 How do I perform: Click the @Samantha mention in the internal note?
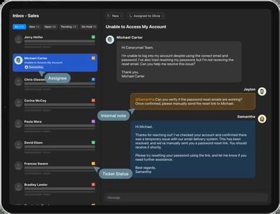(x=145, y=100)
